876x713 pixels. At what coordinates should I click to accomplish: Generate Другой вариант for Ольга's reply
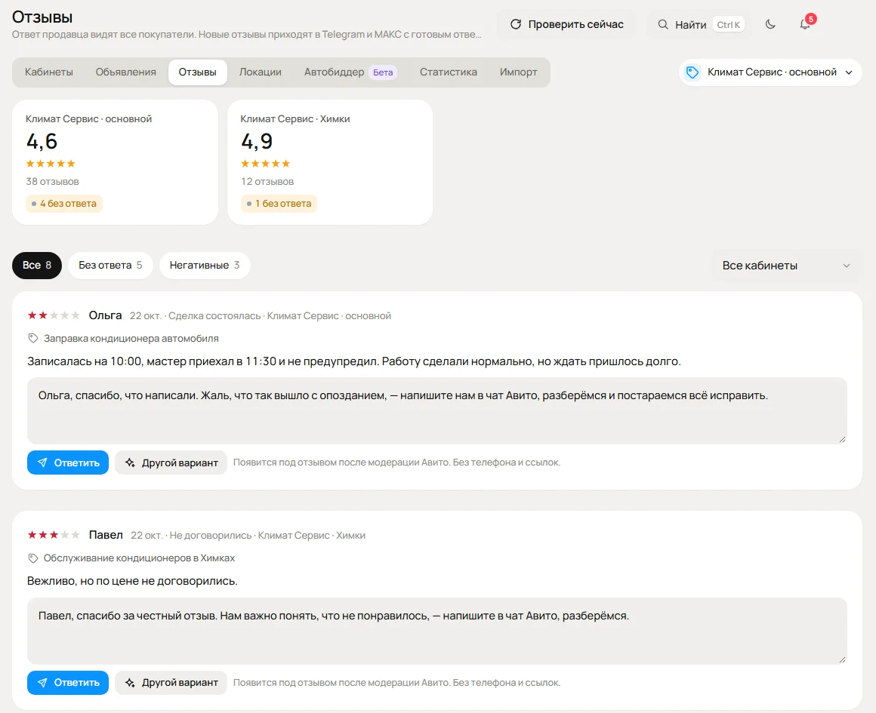tap(171, 463)
